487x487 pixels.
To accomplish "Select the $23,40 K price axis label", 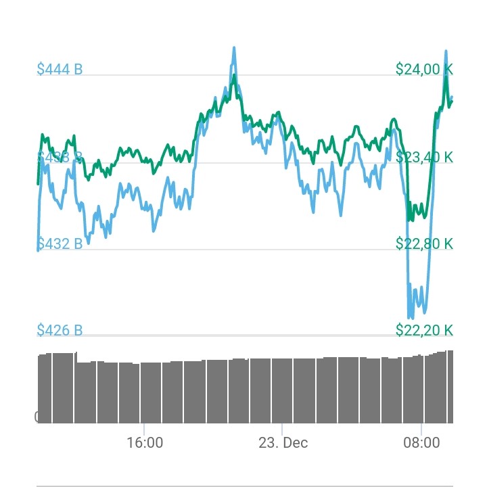I will [424, 158].
